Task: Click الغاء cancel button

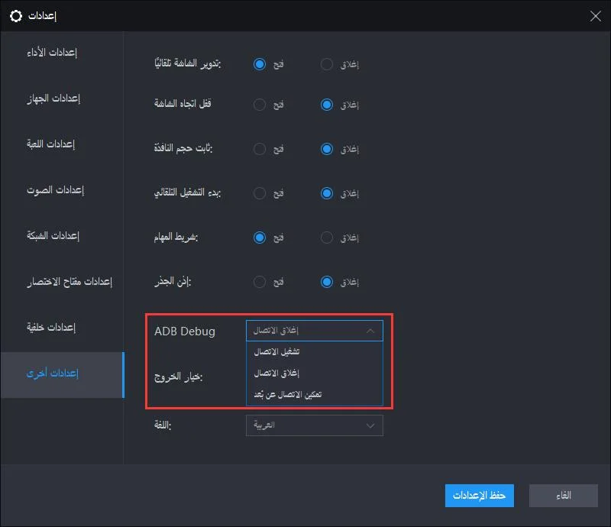Action: 564,496
